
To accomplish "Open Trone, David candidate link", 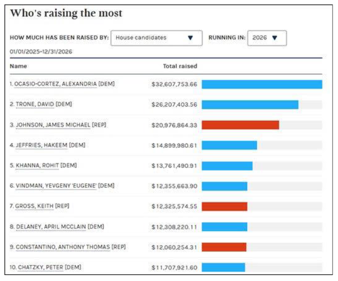I will click(x=35, y=104).
